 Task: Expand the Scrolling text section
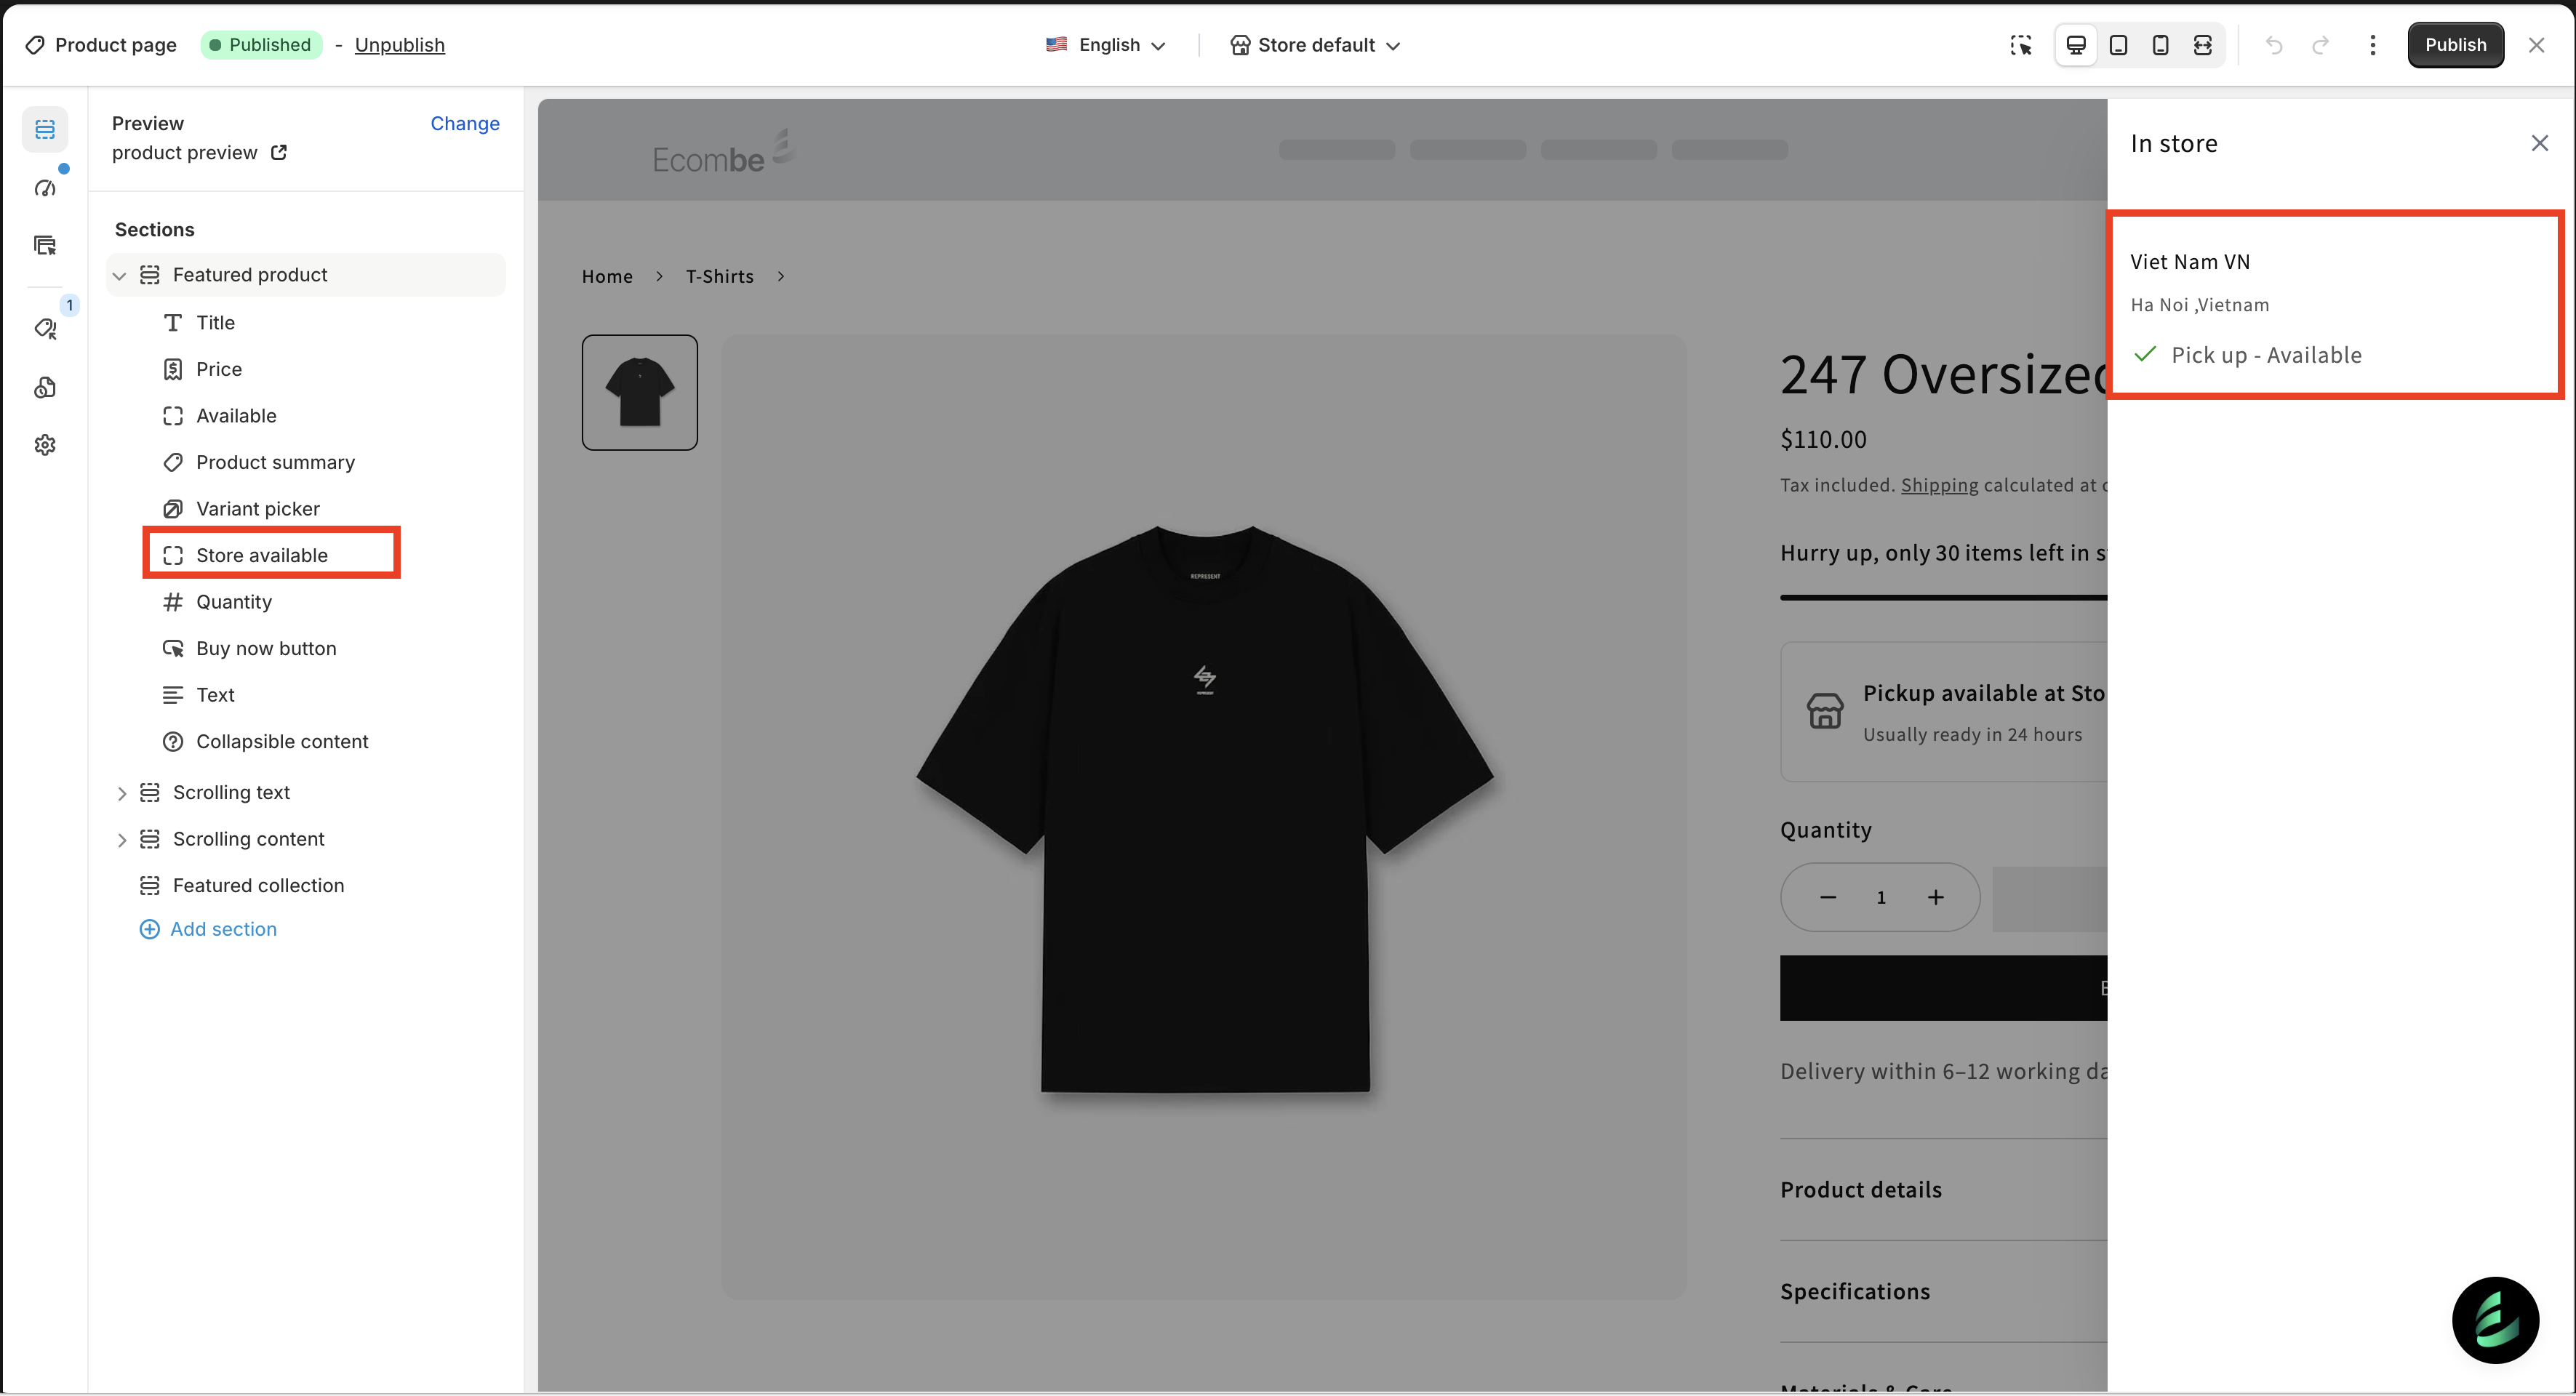[x=122, y=793]
